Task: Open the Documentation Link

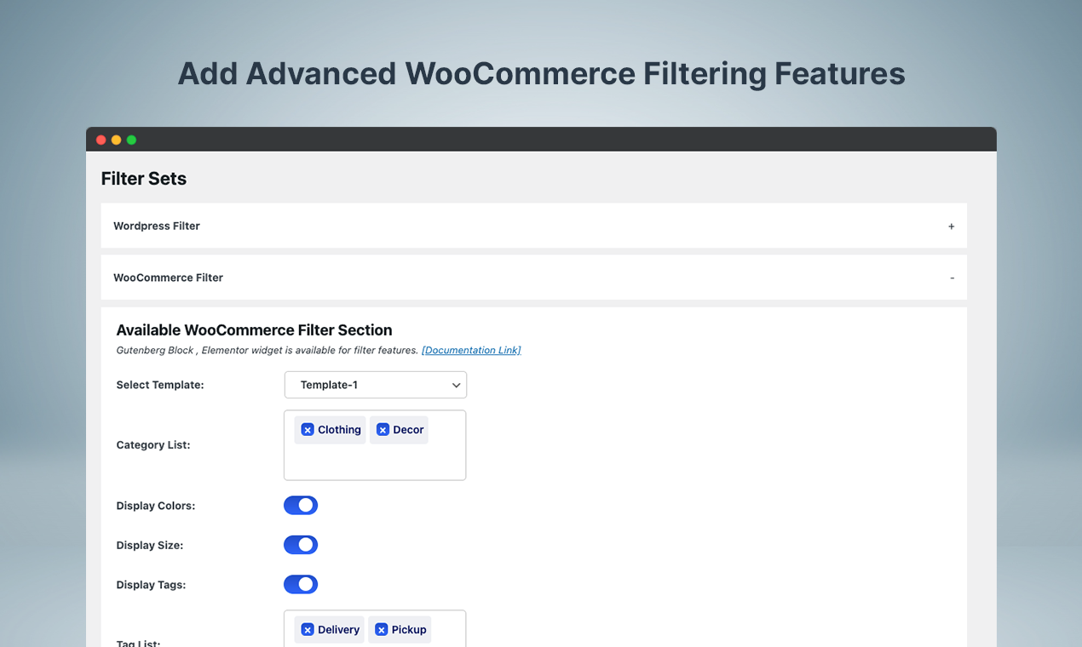Action: [x=471, y=350]
